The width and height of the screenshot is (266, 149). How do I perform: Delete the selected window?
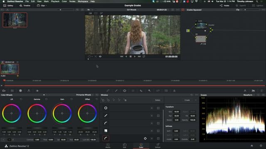158,100
